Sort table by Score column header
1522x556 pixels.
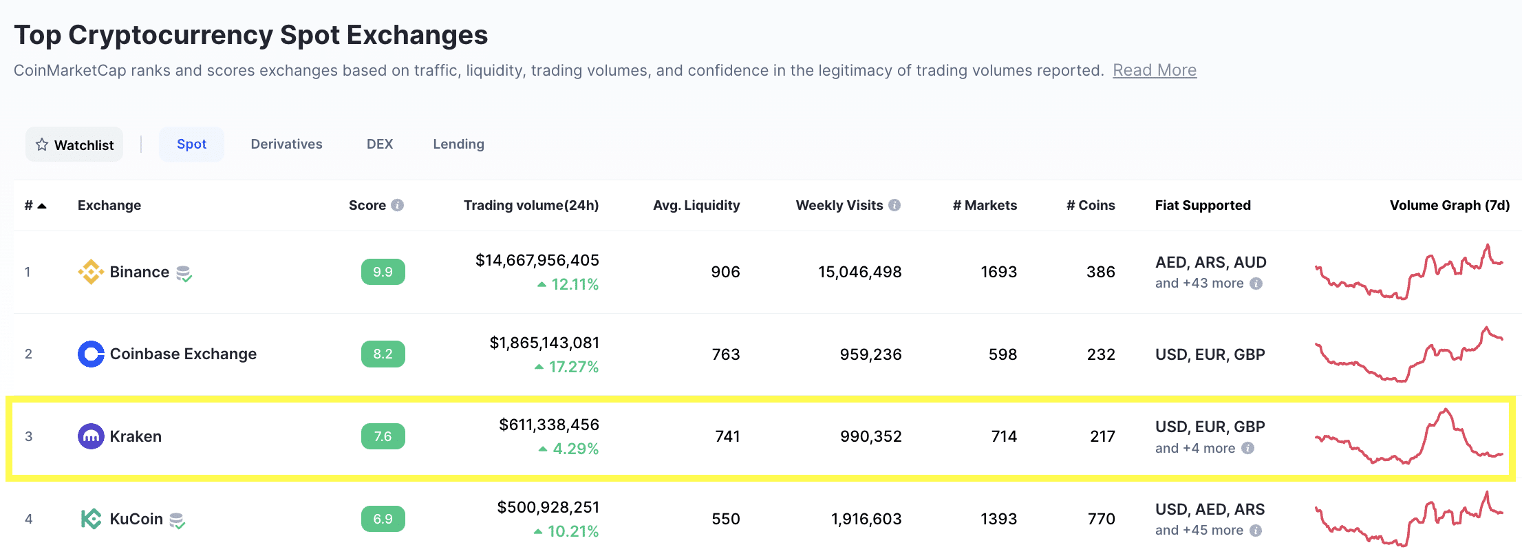(367, 205)
